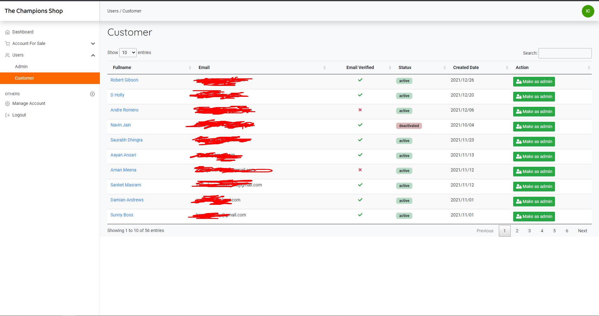Click the Logout arrow icon

(7, 115)
